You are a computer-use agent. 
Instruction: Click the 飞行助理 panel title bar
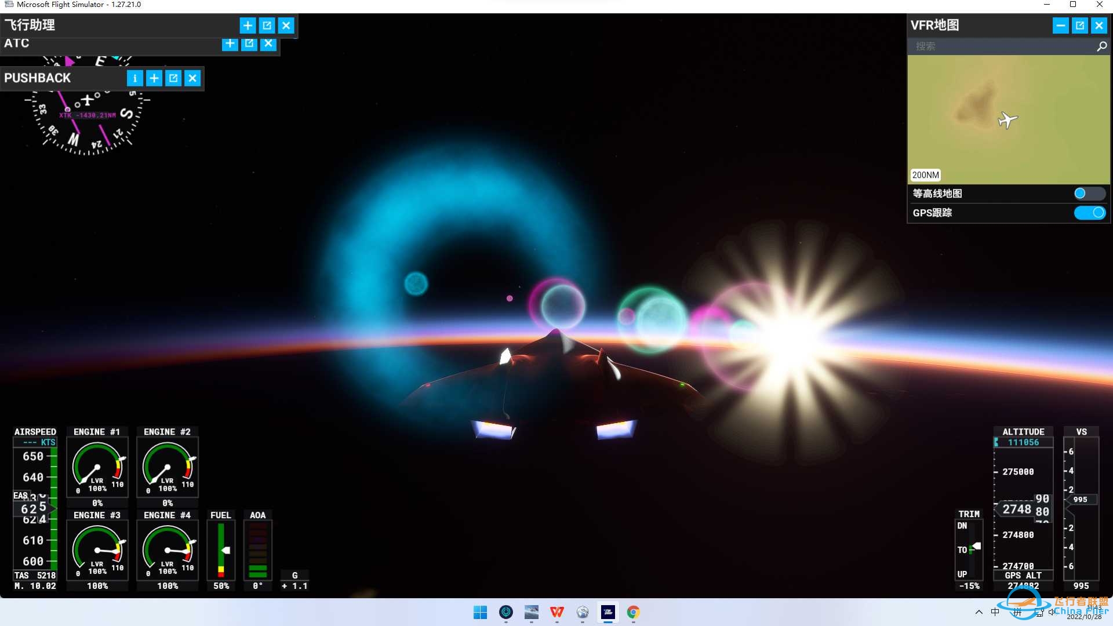tap(116, 26)
